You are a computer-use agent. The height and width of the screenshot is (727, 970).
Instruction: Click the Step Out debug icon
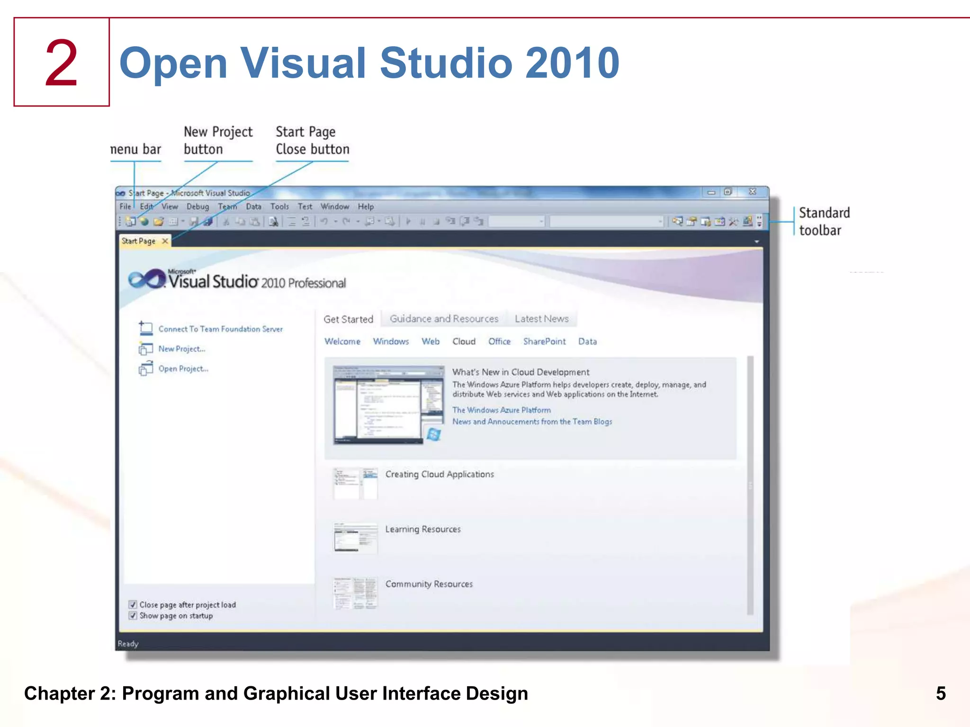(479, 221)
